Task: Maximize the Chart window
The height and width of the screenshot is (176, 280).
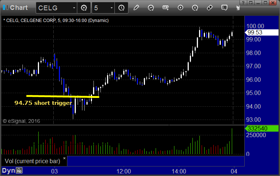Action: (265, 3)
